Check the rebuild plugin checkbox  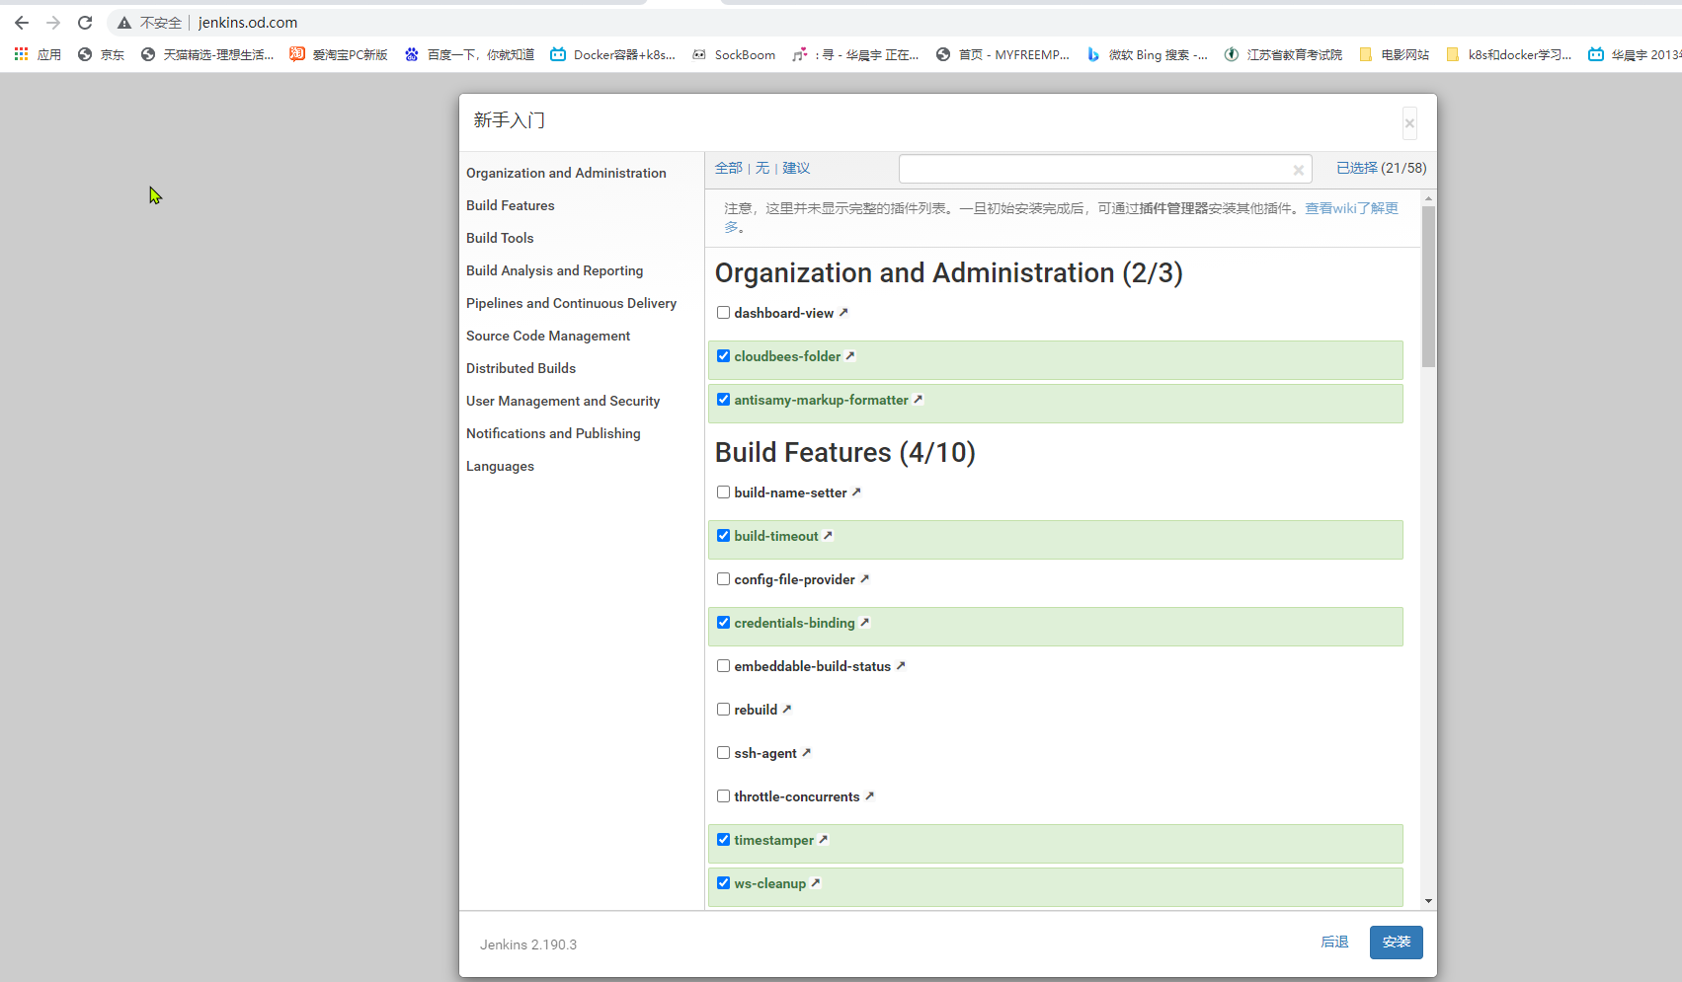[723, 710]
